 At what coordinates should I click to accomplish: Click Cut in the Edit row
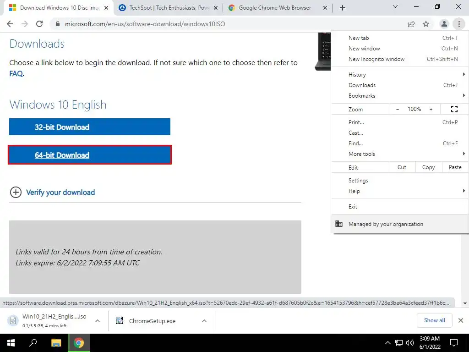coord(402,167)
